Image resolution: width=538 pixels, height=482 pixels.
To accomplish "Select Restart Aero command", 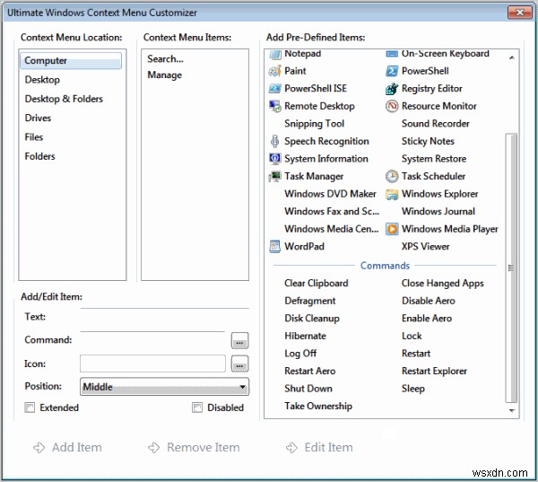I will [x=310, y=371].
